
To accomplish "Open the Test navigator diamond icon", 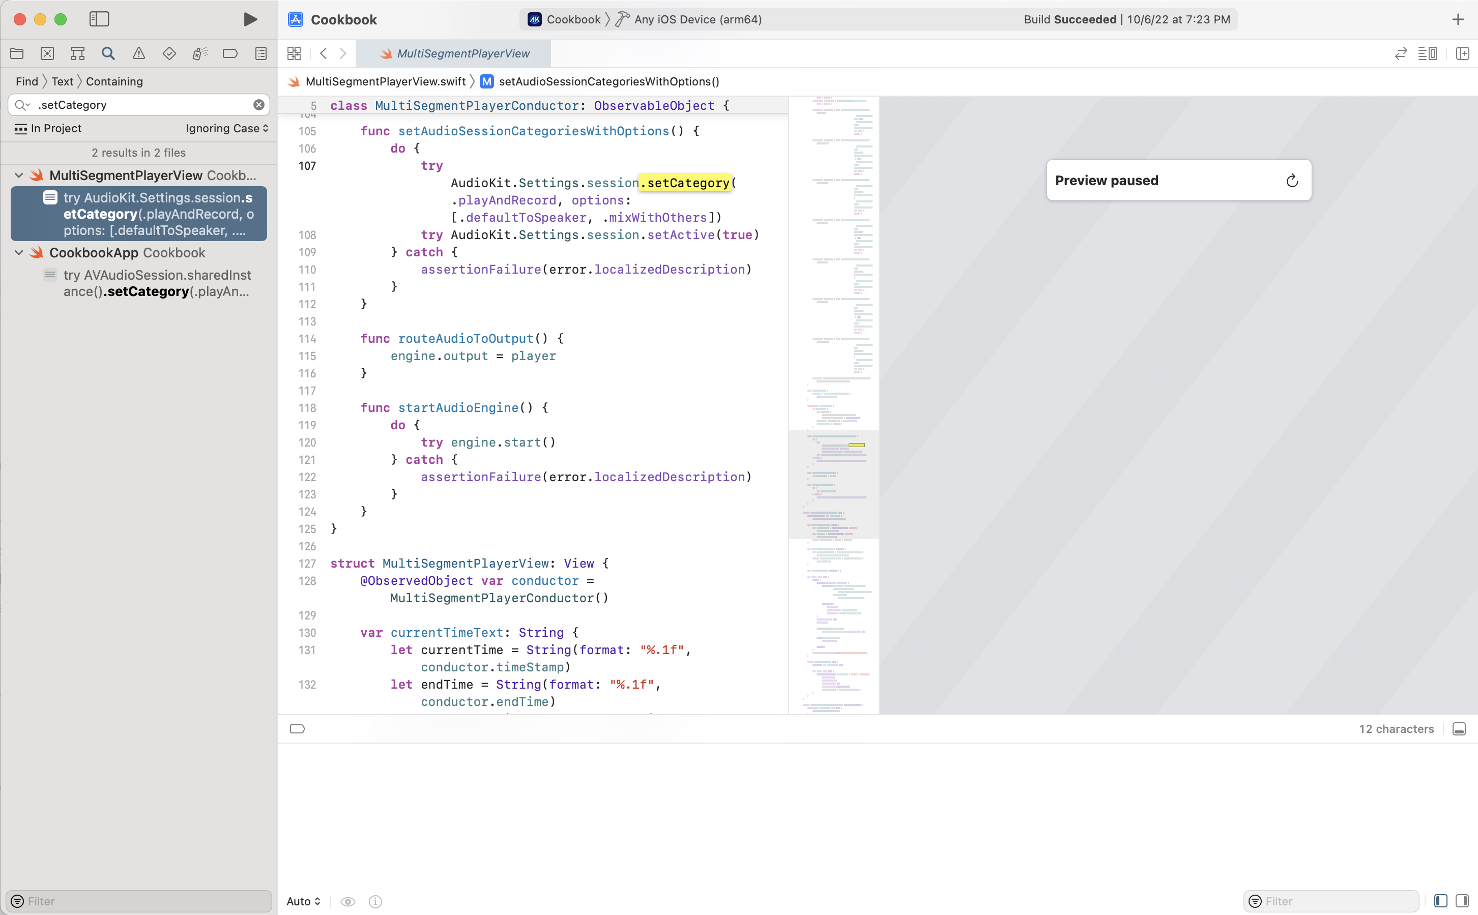I will coord(169,53).
